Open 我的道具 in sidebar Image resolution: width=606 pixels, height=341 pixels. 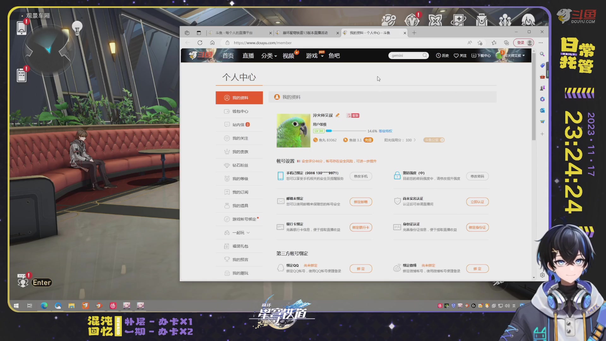239,206
